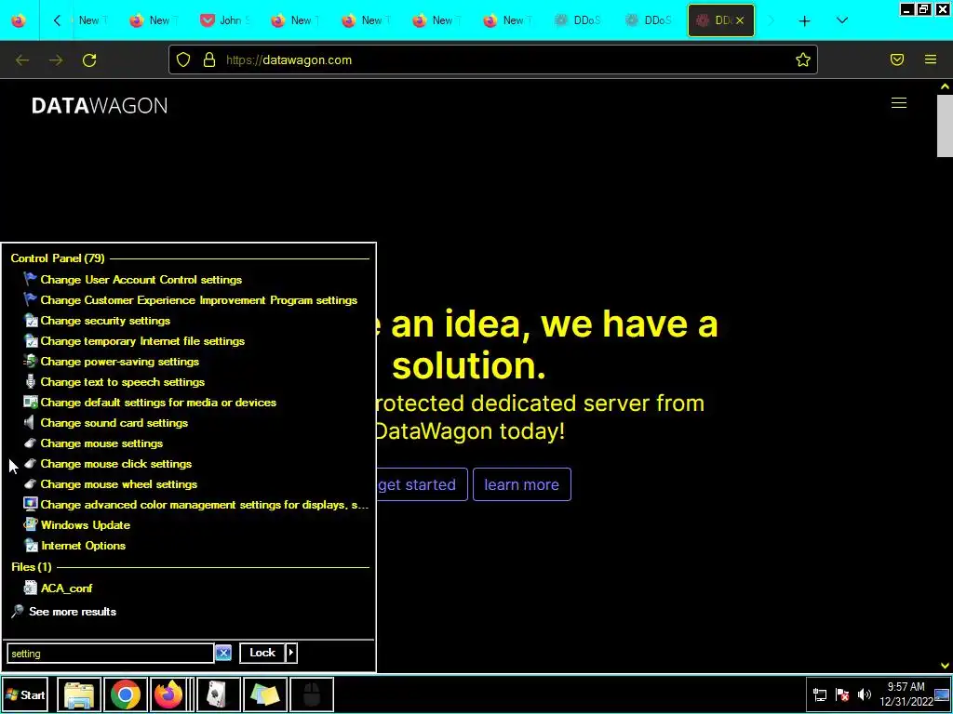Open the Firefox View icon at tab strip start

[x=19, y=20]
